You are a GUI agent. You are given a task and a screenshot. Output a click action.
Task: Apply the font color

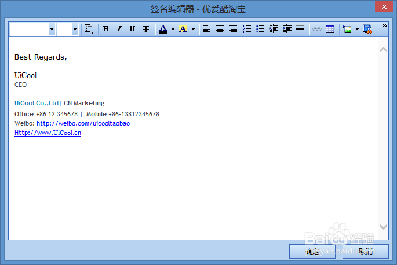(163, 29)
